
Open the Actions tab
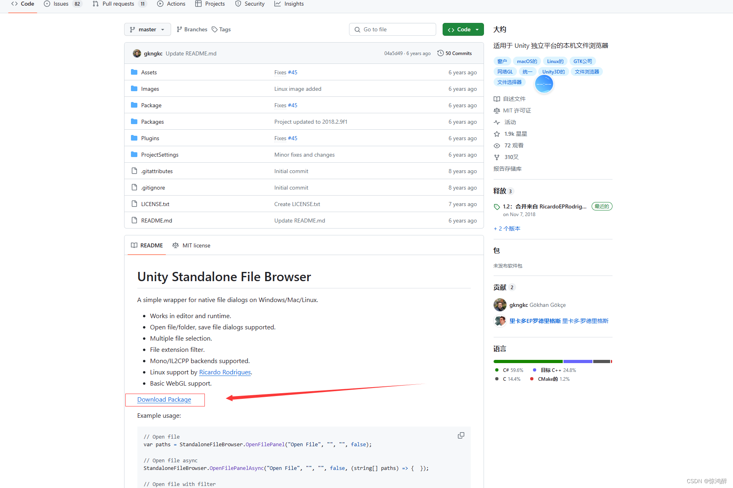tap(172, 4)
